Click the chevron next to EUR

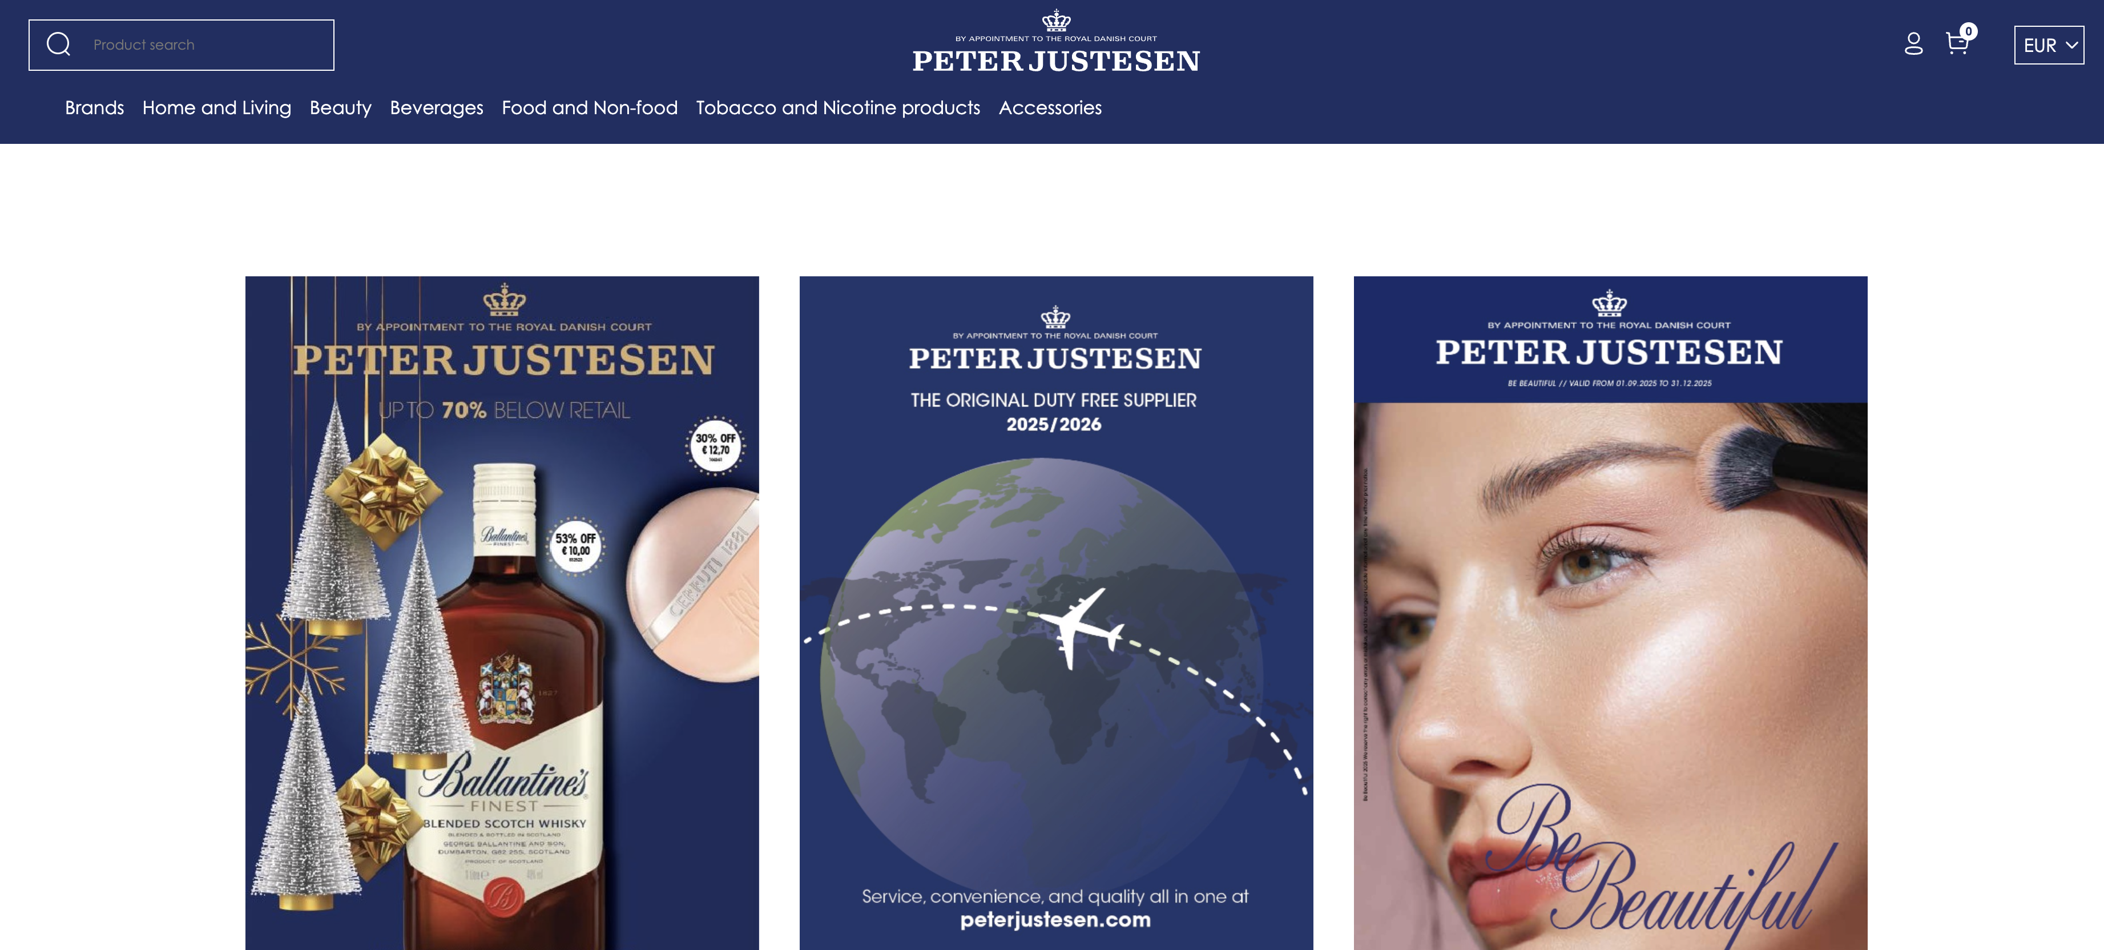pos(2071,45)
